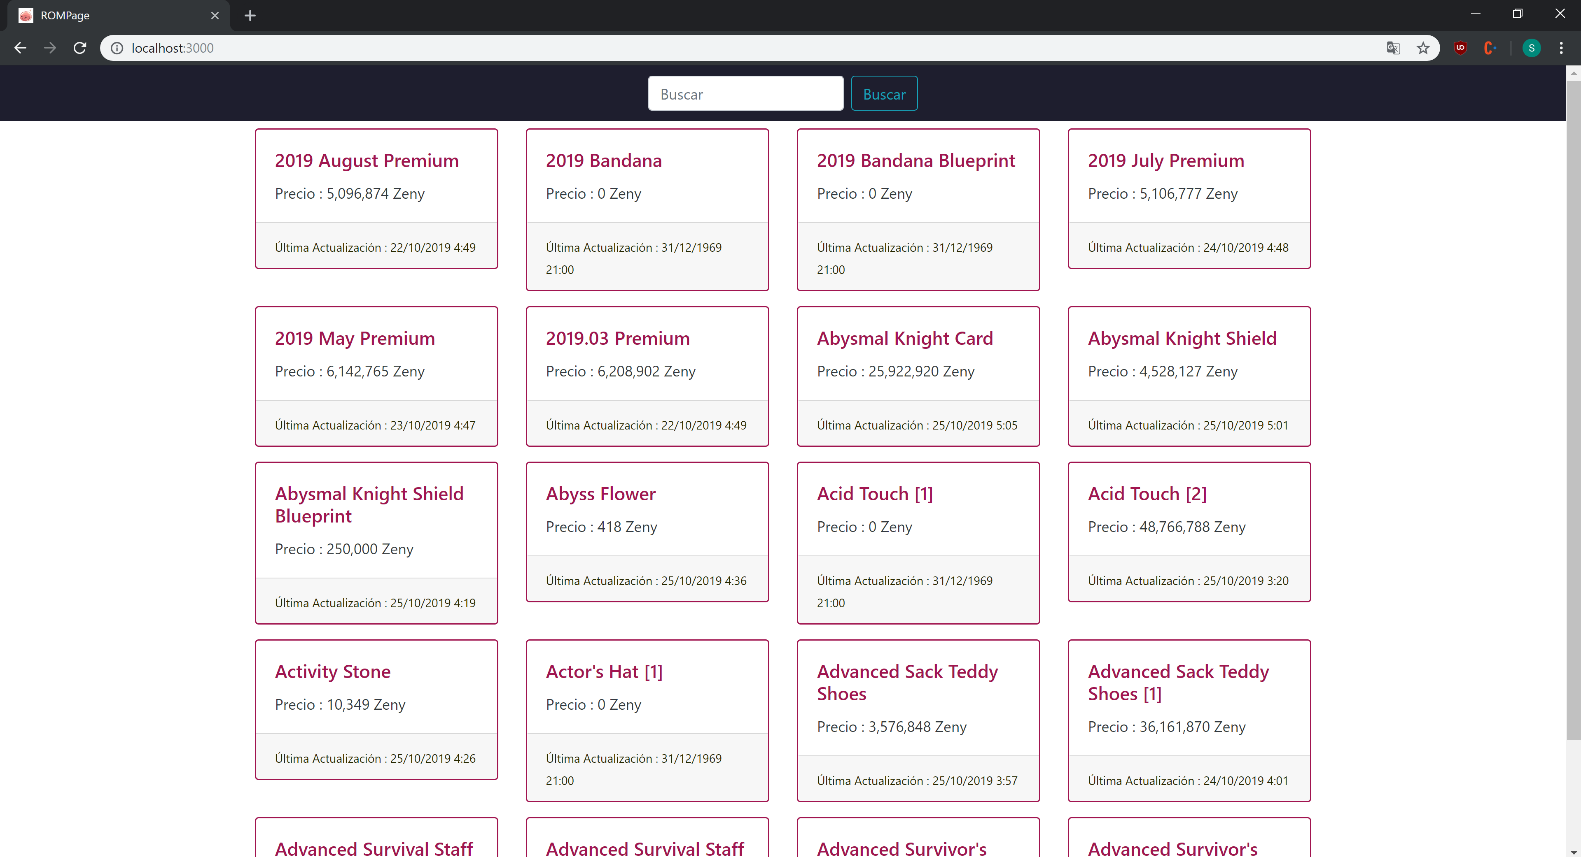The width and height of the screenshot is (1581, 857).
Task: Open a new browser tab
Action: click(x=250, y=15)
